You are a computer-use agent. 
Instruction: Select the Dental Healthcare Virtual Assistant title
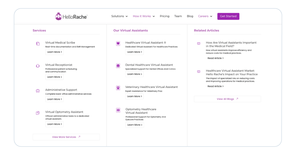(149, 65)
